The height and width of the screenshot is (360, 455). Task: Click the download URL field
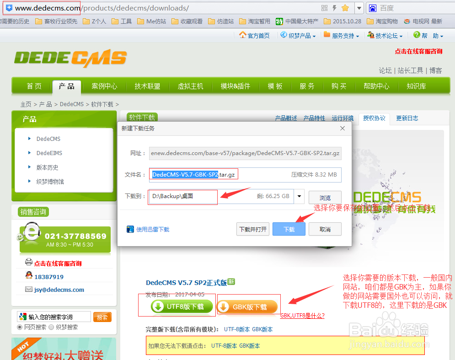[x=245, y=153]
